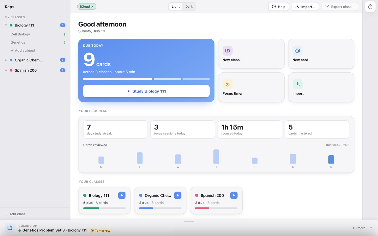The image size is (378, 236).
Task: Click the Organic Chem progress bar
Action: pyautogui.click(x=160, y=208)
